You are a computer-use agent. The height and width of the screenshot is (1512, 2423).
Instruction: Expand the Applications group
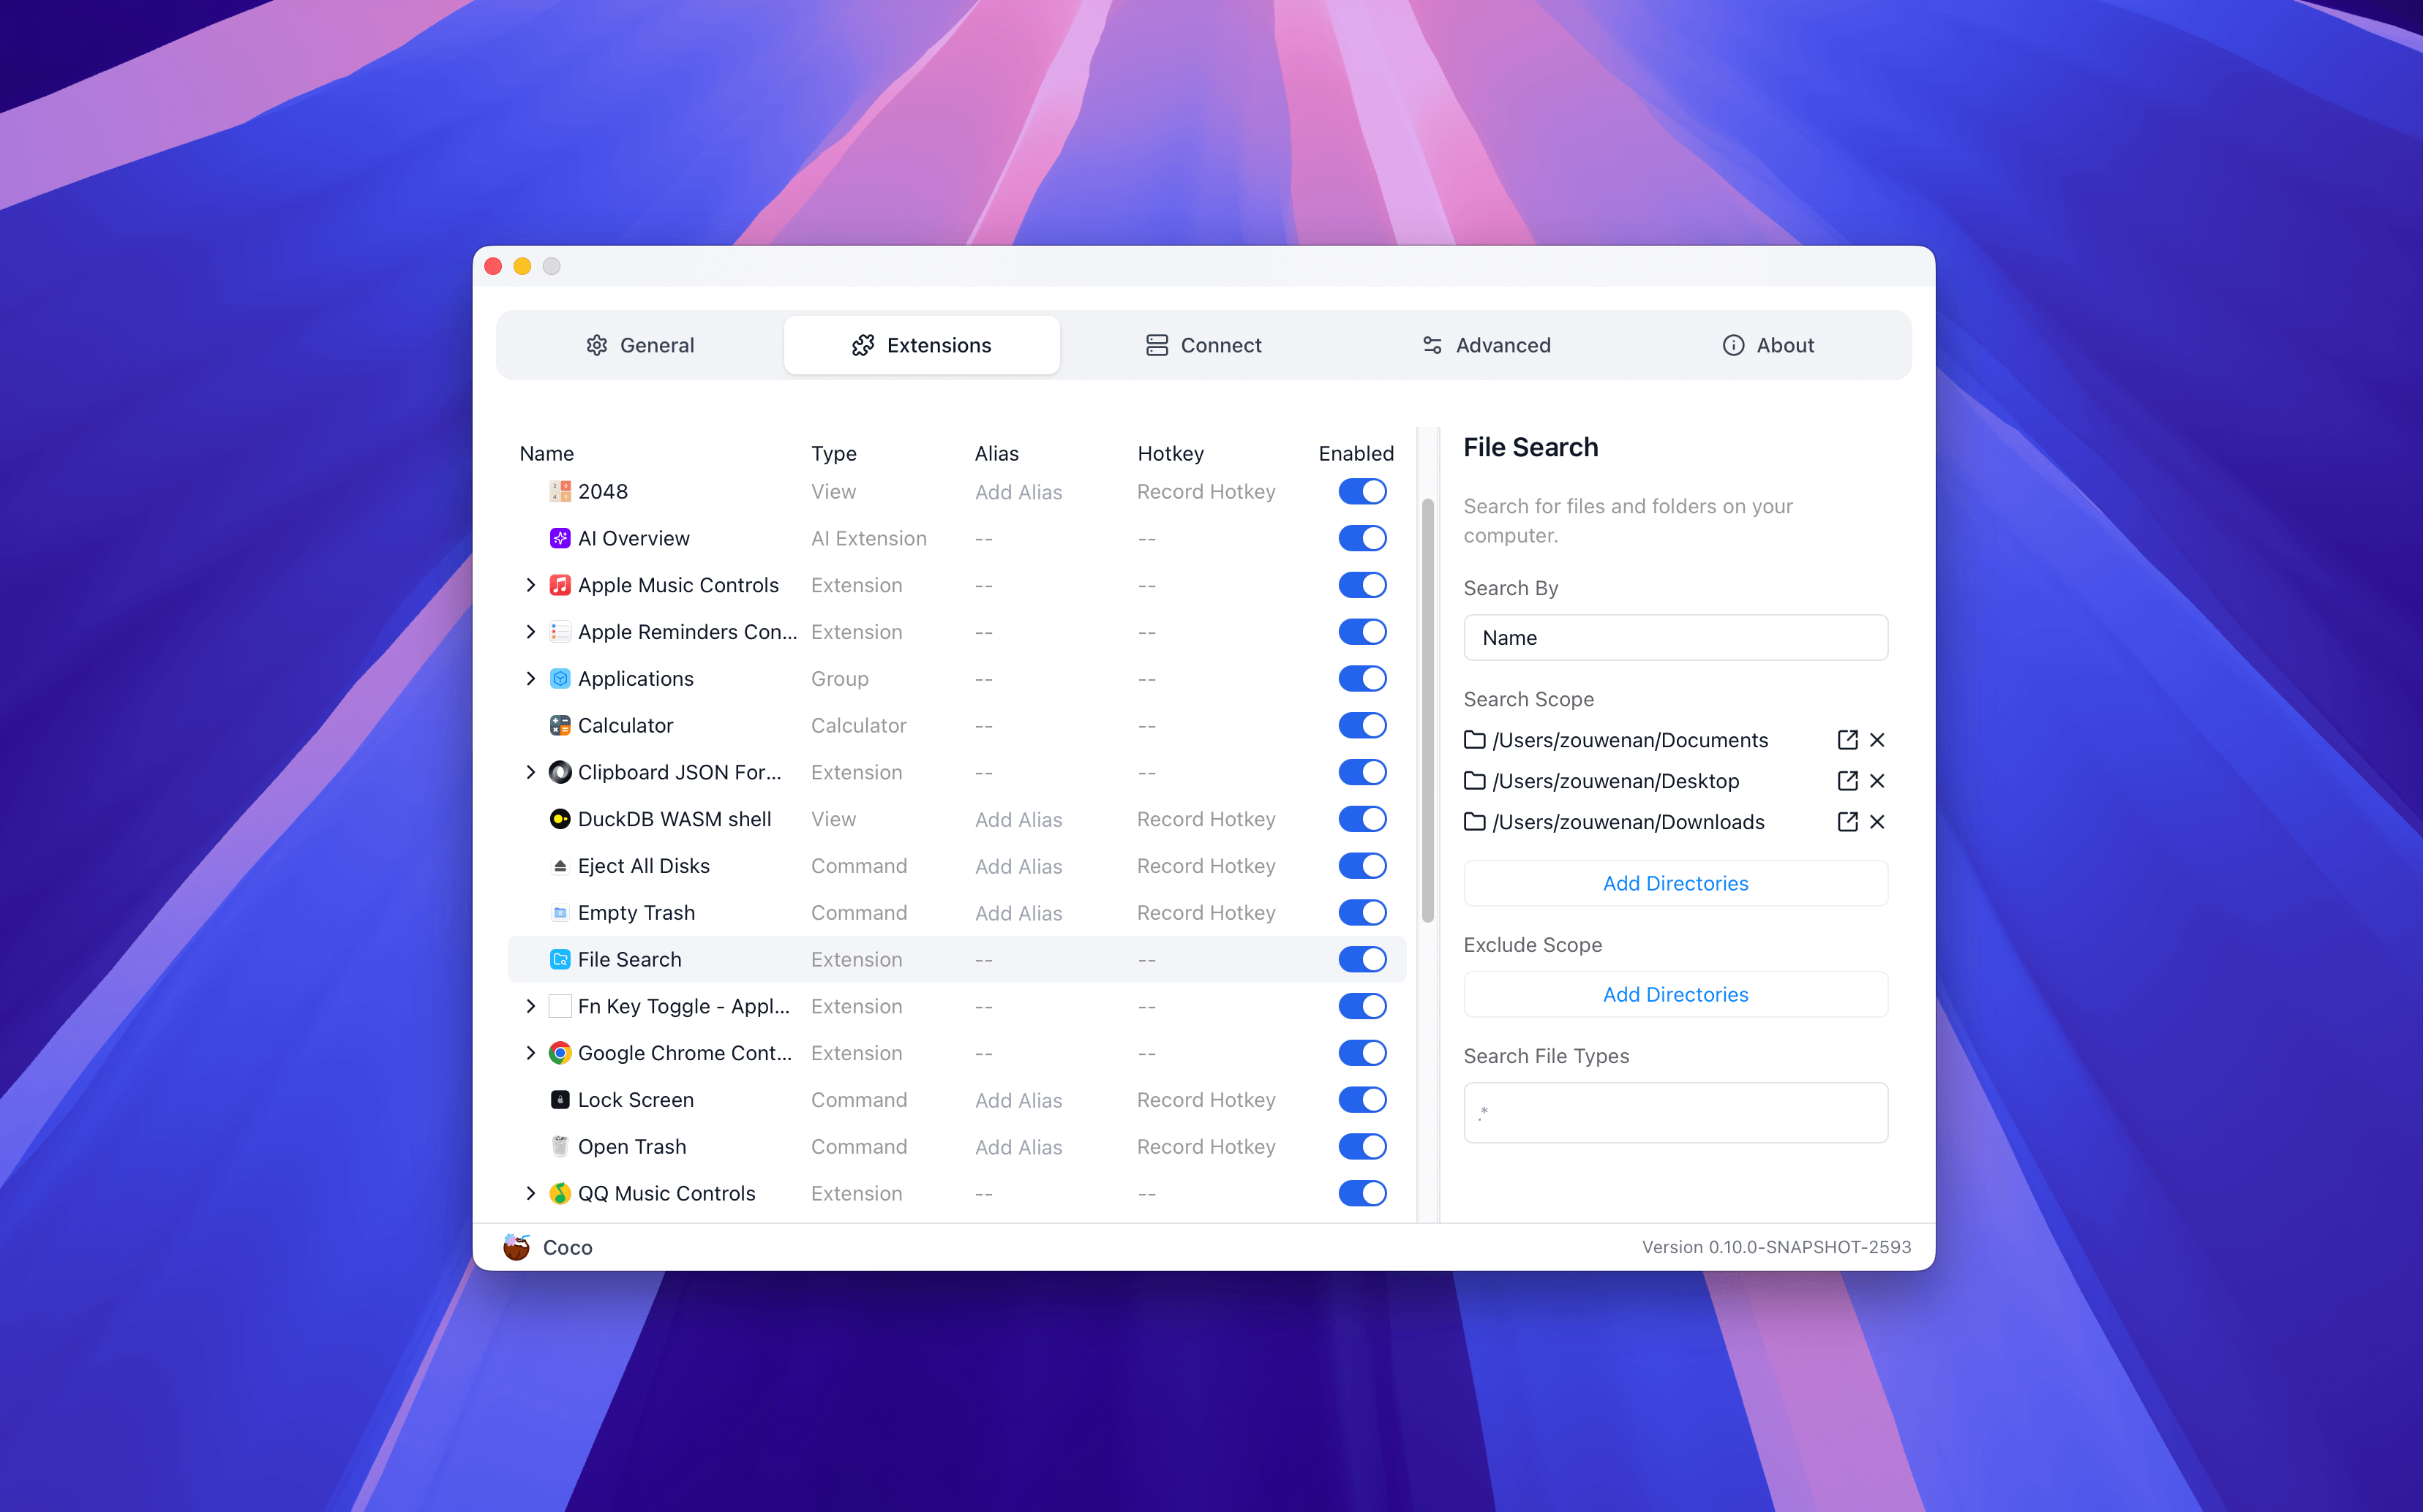pyautogui.click(x=530, y=679)
